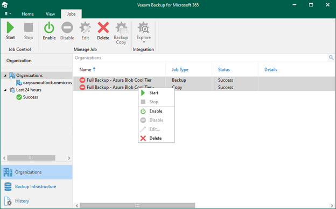Click the Enable job ribbon icon
The height and width of the screenshot is (209, 336).
pos(49,27)
